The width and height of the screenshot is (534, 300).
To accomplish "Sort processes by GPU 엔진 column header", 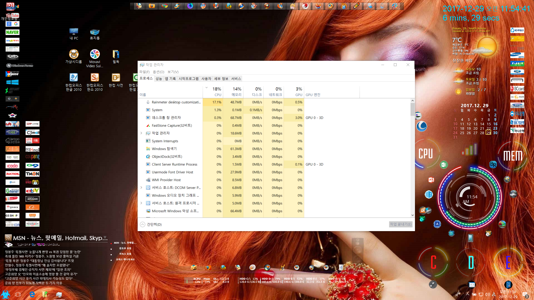I will 332,92.
